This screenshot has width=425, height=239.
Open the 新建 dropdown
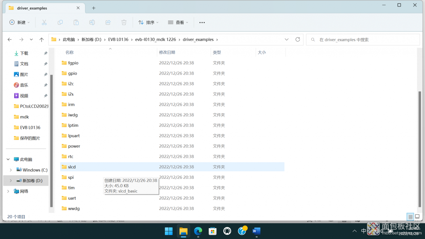pyautogui.click(x=20, y=23)
